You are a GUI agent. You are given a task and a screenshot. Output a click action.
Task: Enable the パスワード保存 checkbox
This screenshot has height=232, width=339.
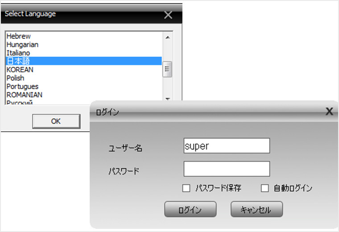tap(186, 188)
